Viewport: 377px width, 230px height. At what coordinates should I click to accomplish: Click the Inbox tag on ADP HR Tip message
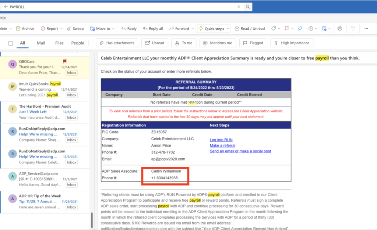(71, 207)
